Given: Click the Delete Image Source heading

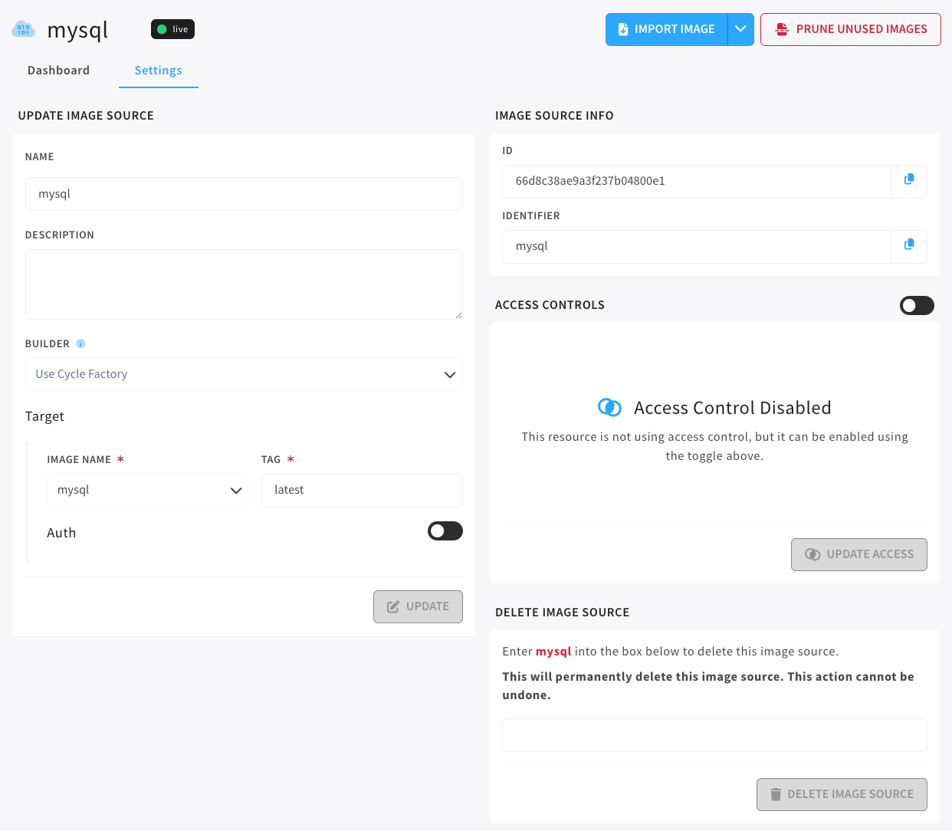Looking at the screenshot, I should 562,613.
